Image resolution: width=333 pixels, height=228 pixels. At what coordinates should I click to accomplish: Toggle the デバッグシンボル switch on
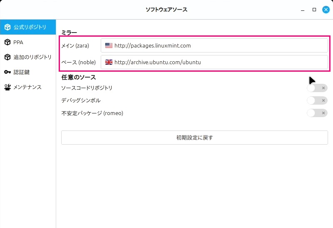(x=317, y=100)
